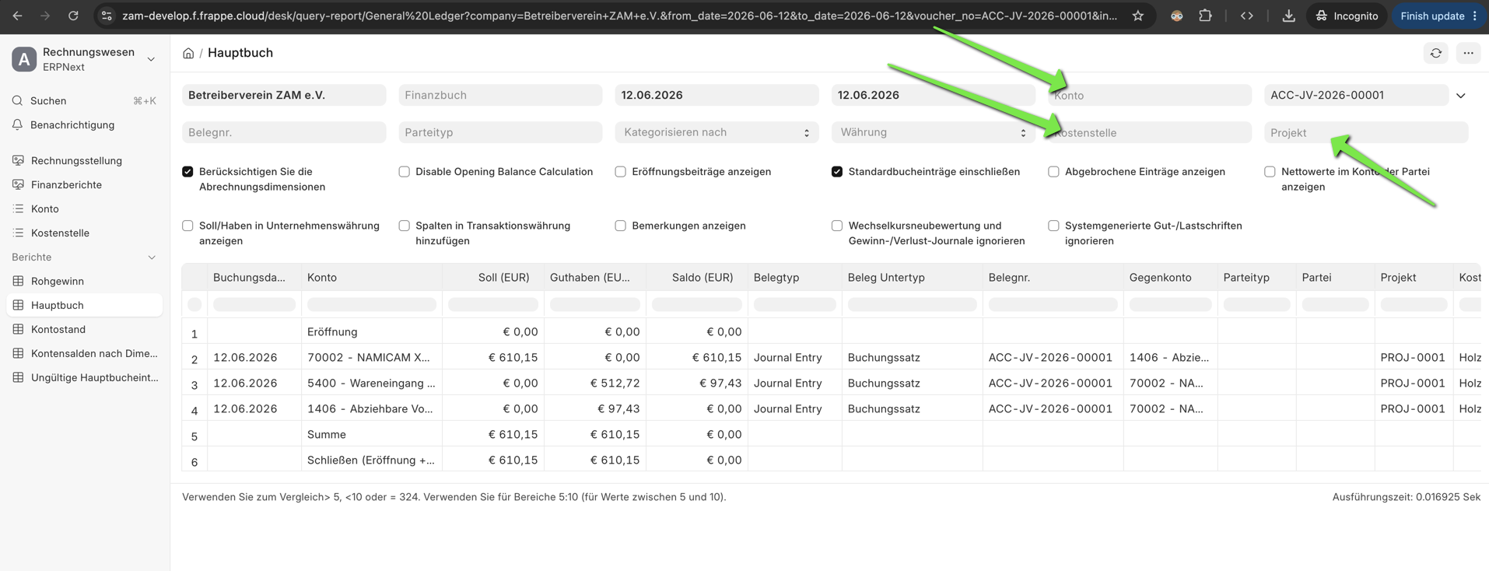This screenshot has width=1489, height=571.
Task: Click the Belegtyp column header
Action: (794, 277)
